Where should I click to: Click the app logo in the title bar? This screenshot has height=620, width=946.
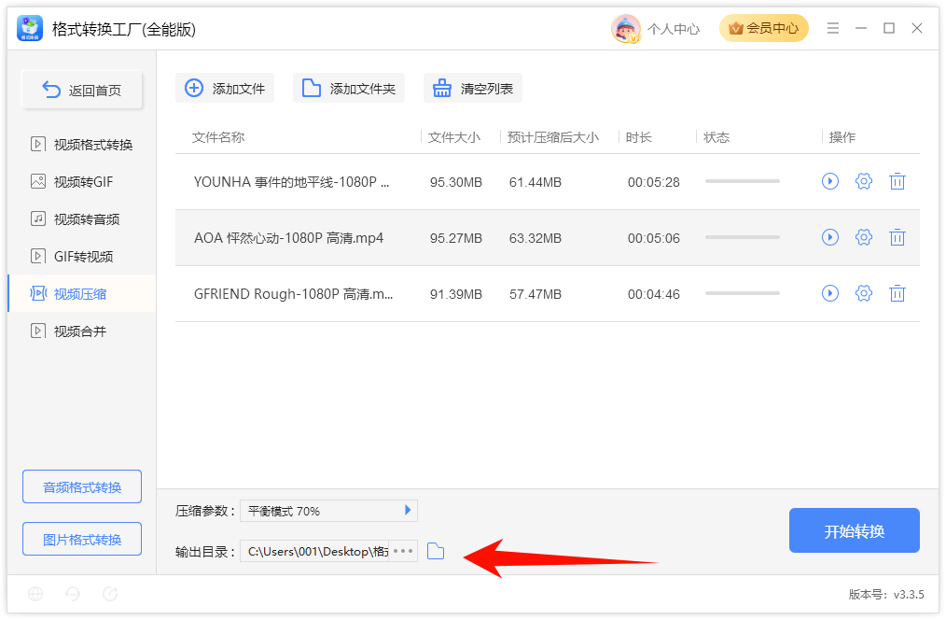pyautogui.click(x=30, y=28)
